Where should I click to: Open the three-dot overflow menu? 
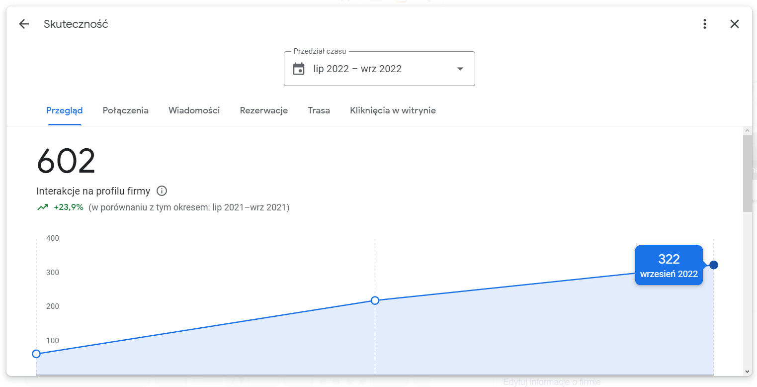coord(704,23)
